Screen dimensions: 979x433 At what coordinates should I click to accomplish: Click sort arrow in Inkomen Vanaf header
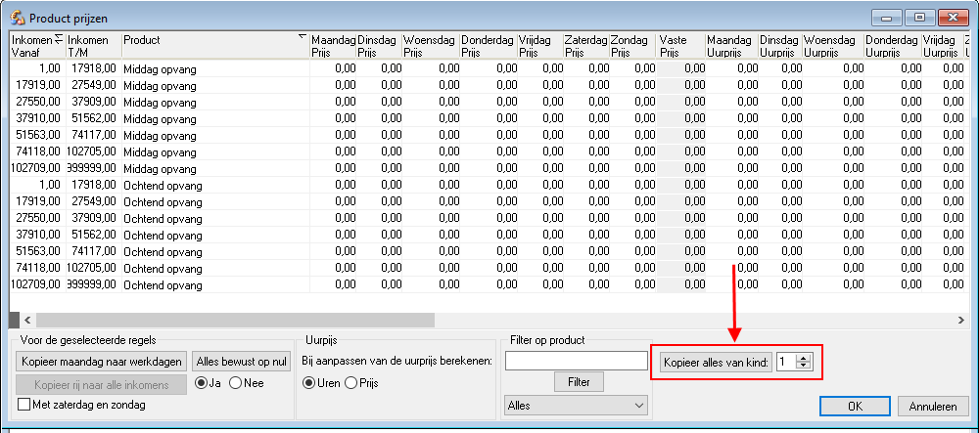59,39
